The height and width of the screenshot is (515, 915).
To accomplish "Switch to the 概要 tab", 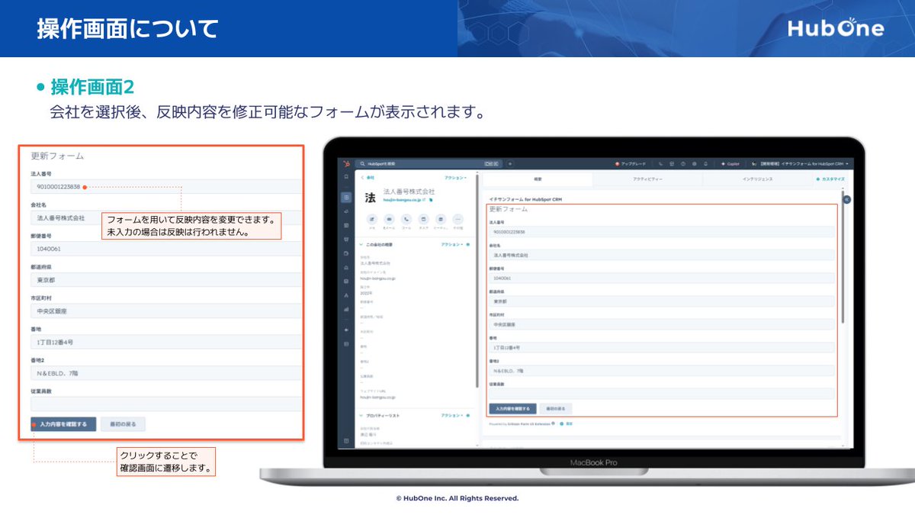I will [538, 179].
